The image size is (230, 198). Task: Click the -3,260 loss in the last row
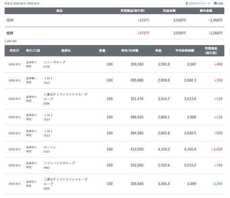[x=217, y=184]
